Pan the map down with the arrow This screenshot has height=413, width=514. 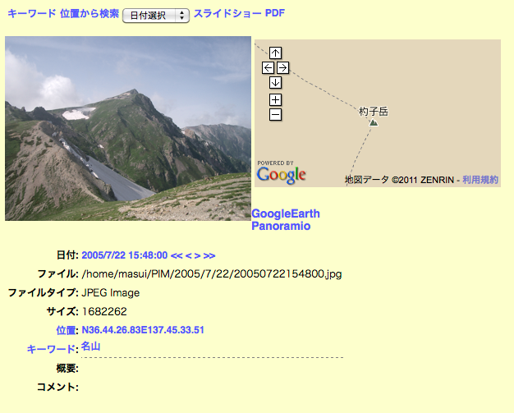275,82
